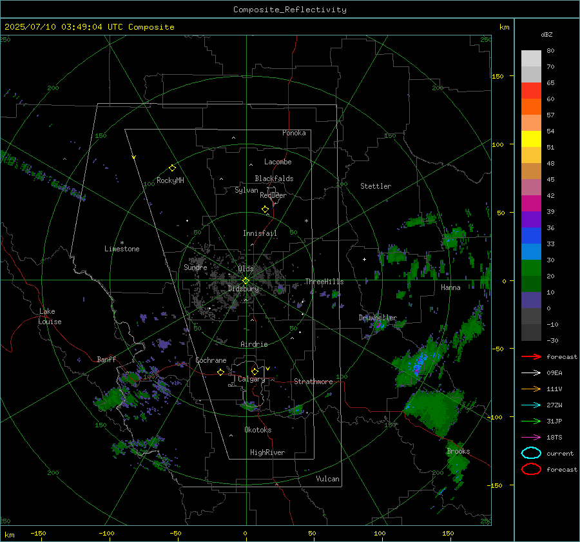Click the magenta 18TS arrow legend icon

point(531,438)
